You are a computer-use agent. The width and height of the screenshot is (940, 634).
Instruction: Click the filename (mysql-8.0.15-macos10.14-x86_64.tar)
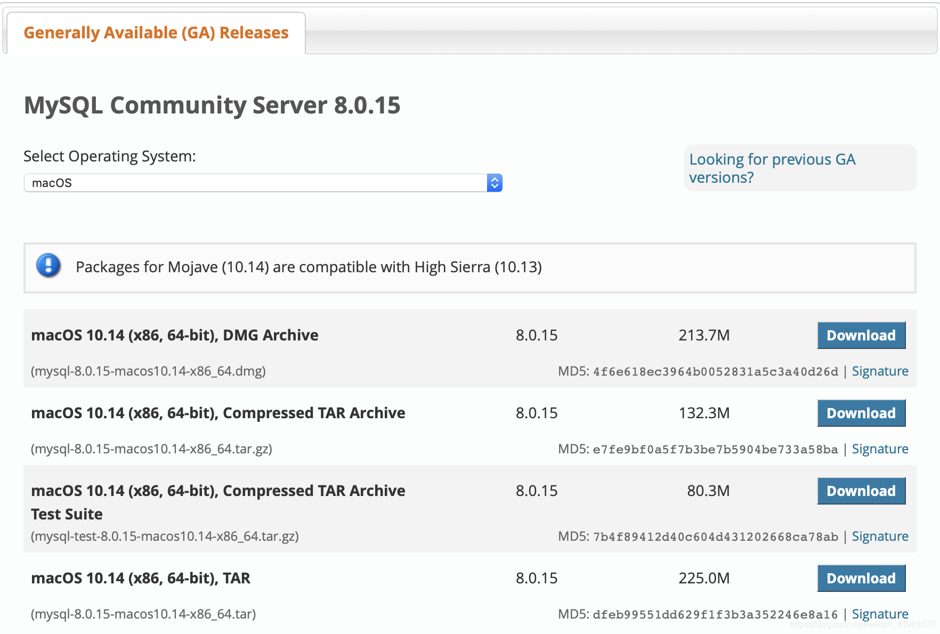(143, 614)
